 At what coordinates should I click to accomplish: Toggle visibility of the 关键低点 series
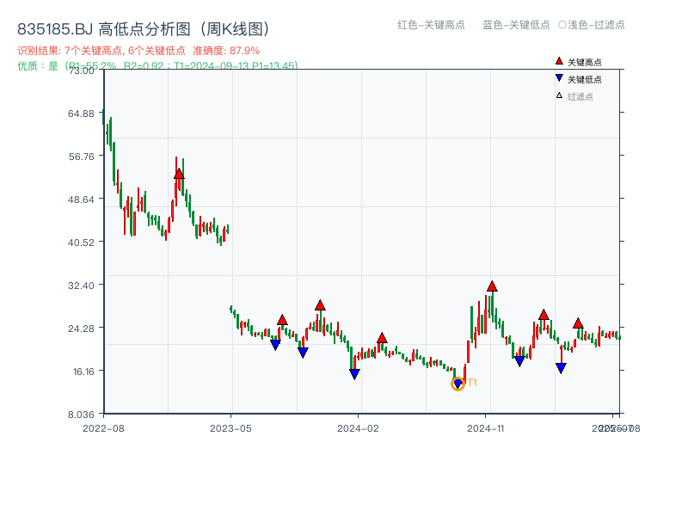pyautogui.click(x=576, y=77)
